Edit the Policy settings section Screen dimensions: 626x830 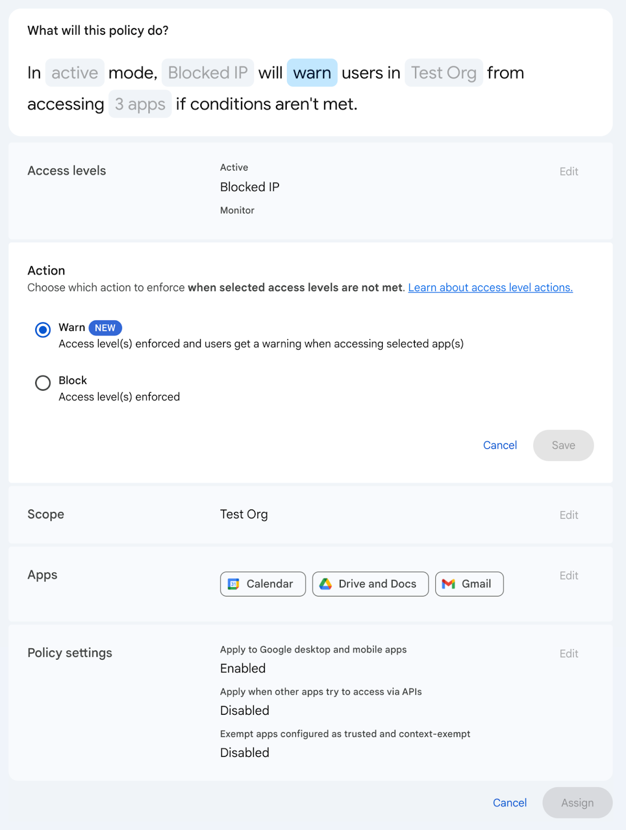[568, 654]
